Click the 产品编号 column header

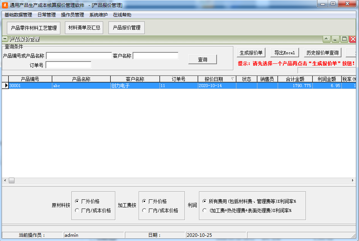(x=30, y=79)
